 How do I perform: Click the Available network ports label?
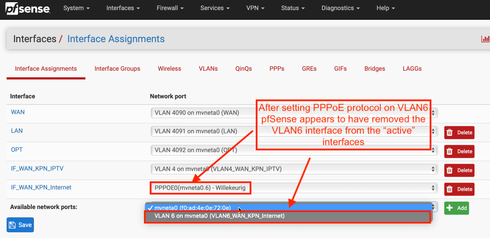point(44,207)
